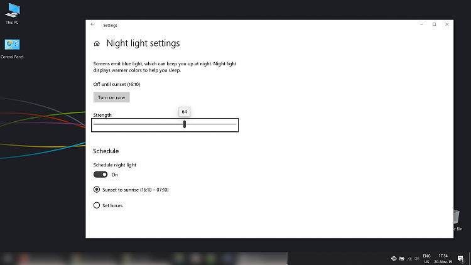Click the Turn on now button
Screen dimensions: 471x265
(x=111, y=97)
